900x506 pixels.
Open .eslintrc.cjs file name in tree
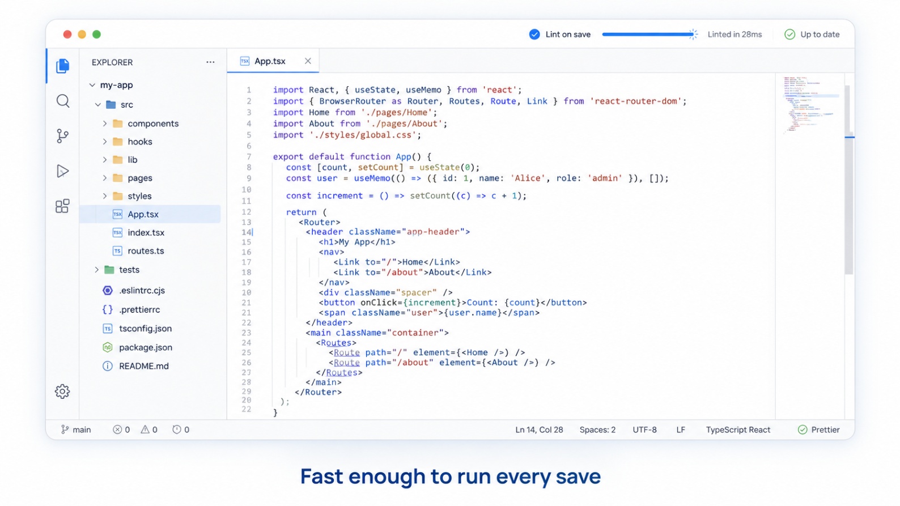[142, 290]
